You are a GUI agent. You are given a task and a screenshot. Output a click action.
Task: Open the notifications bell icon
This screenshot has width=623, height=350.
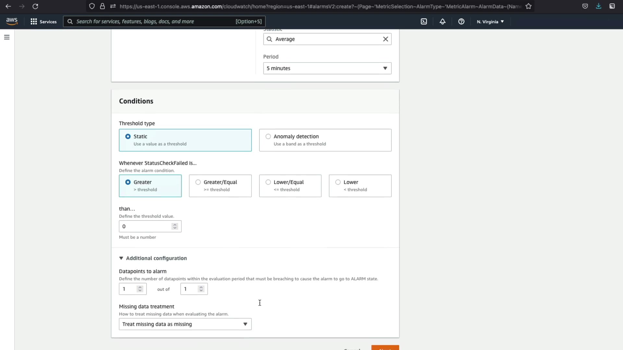(443, 21)
